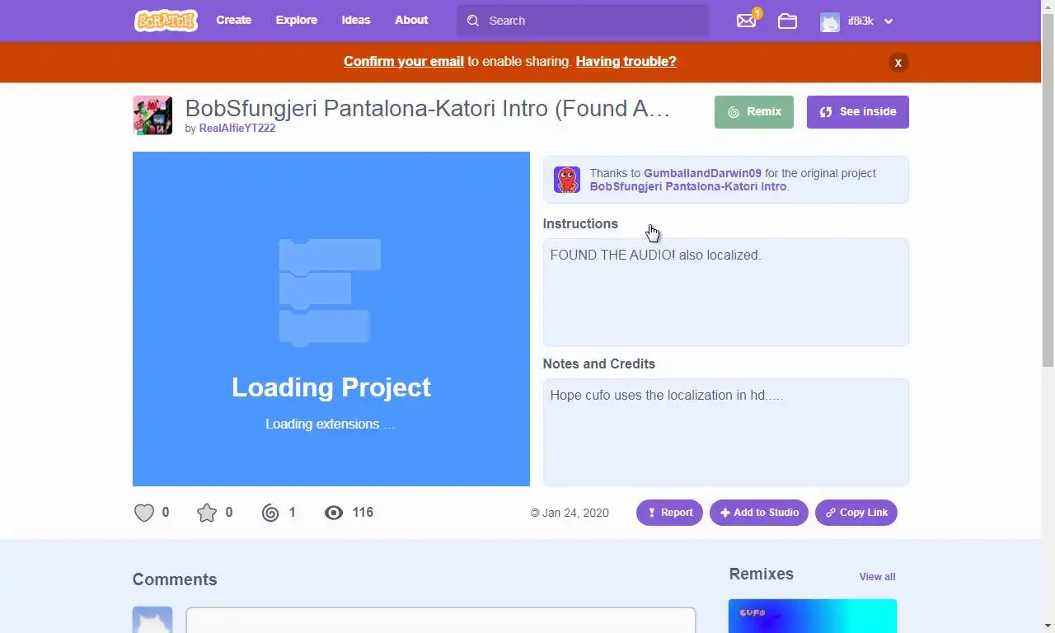Click the if8i3k user avatar
The height and width of the screenshot is (633, 1055).
tap(830, 21)
